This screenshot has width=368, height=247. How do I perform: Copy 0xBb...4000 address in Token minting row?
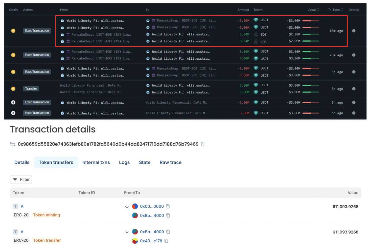(168, 216)
